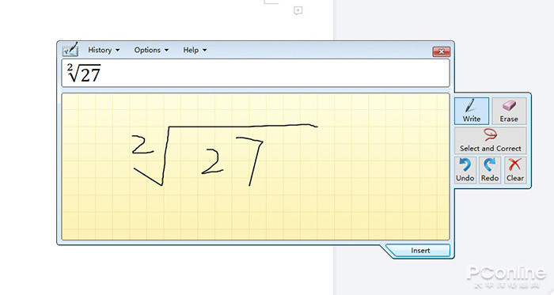
Task: Open the Options dropdown menu
Action: pyautogui.click(x=151, y=50)
